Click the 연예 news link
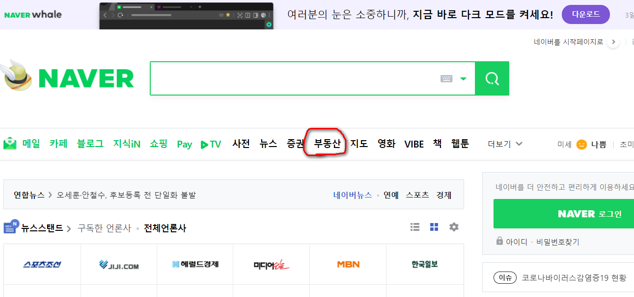The image size is (634, 297). [391, 195]
